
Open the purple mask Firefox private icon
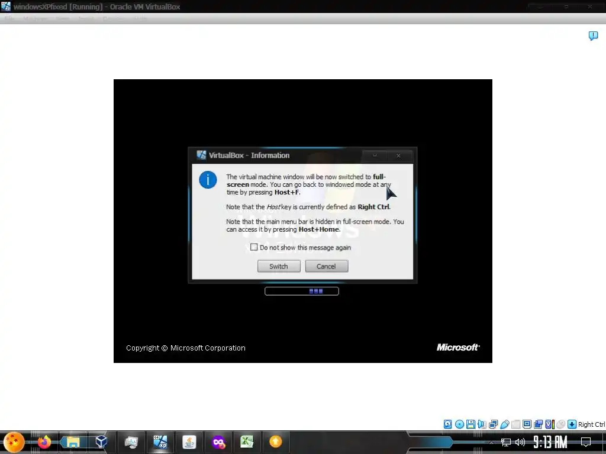coord(218,442)
